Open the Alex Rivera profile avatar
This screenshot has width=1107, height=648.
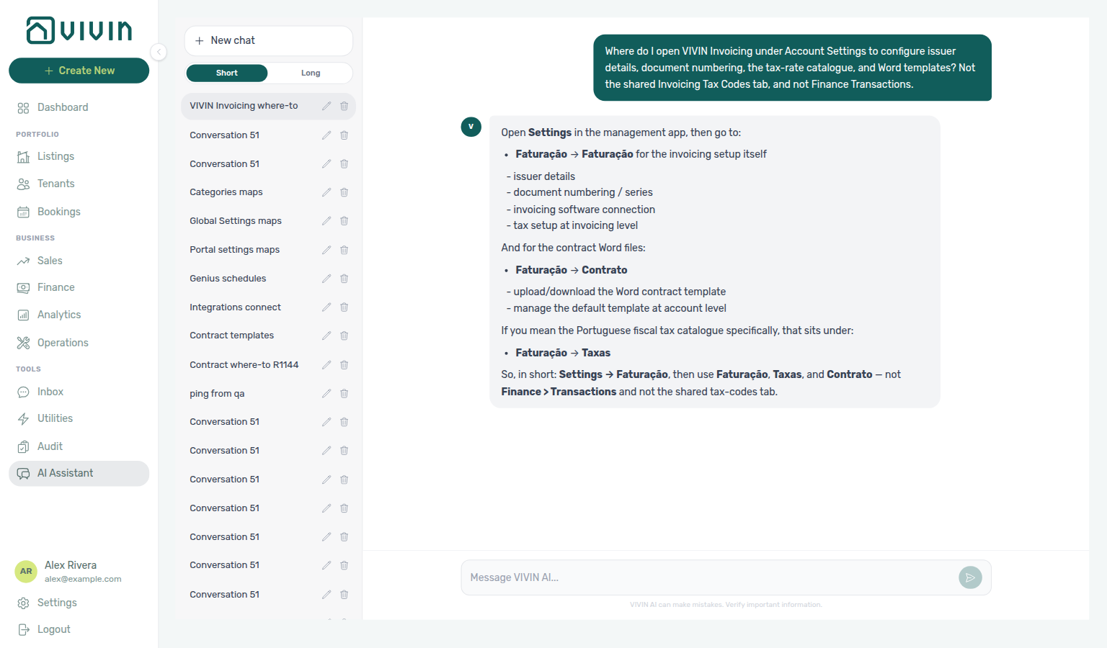(x=26, y=572)
